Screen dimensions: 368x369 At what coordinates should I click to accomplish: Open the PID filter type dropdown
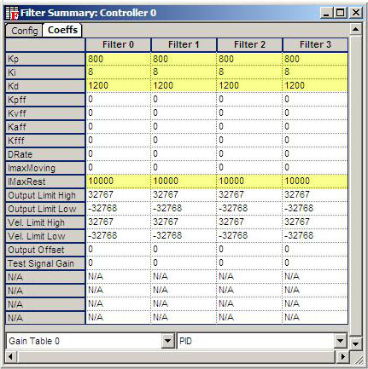[x=341, y=340]
